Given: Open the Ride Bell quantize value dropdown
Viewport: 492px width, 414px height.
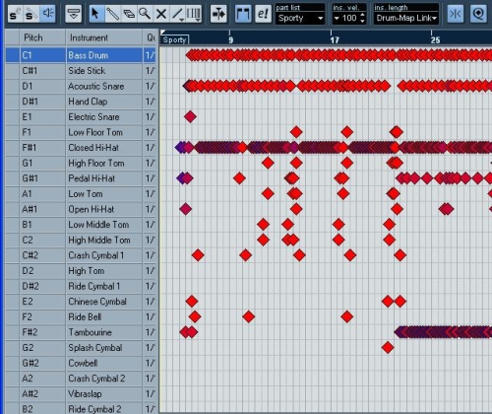Looking at the screenshot, I should click(x=151, y=317).
